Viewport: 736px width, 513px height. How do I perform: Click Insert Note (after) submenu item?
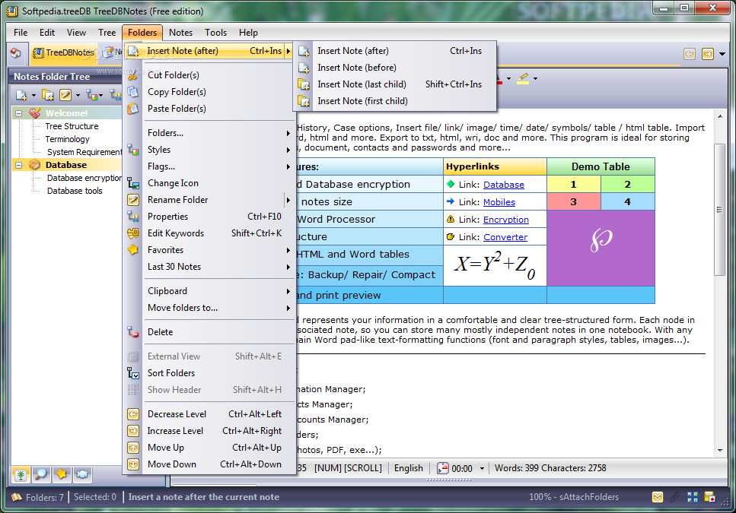point(395,51)
